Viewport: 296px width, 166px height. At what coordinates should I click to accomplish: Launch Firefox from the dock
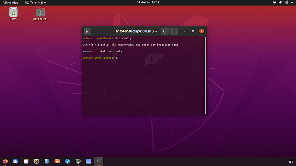coord(5,161)
